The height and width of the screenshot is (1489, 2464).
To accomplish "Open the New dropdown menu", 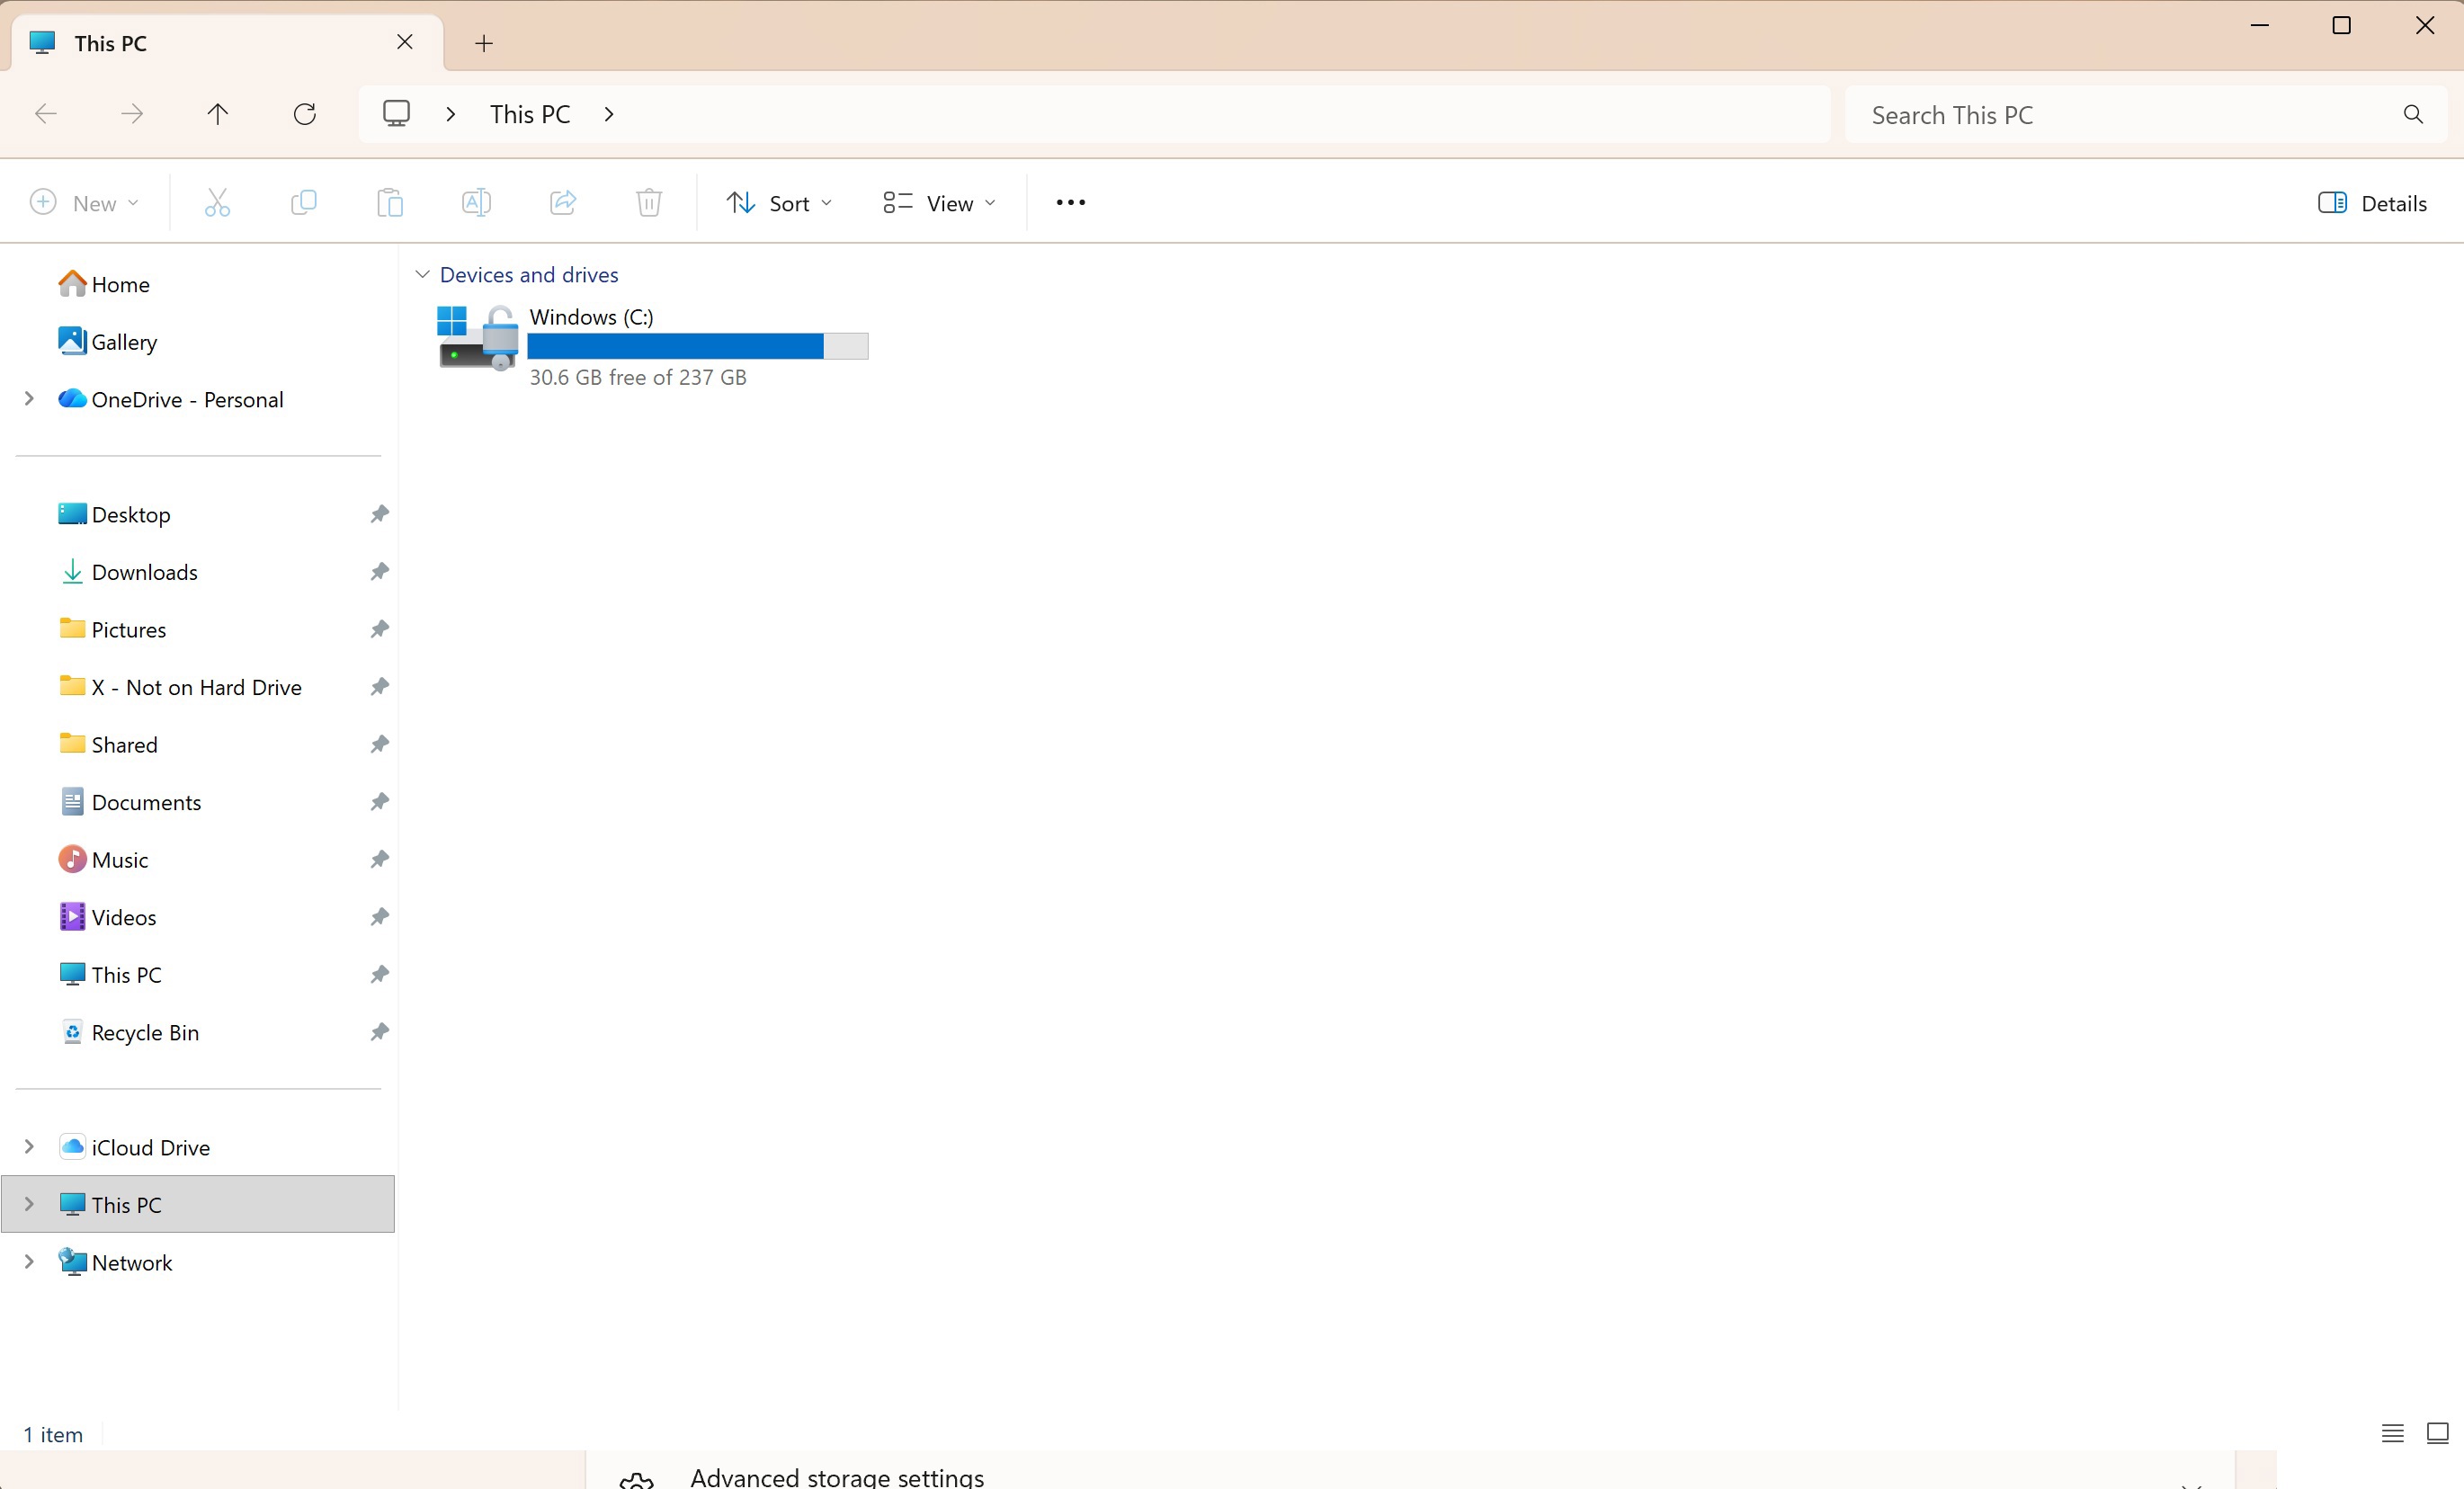I will [x=84, y=203].
